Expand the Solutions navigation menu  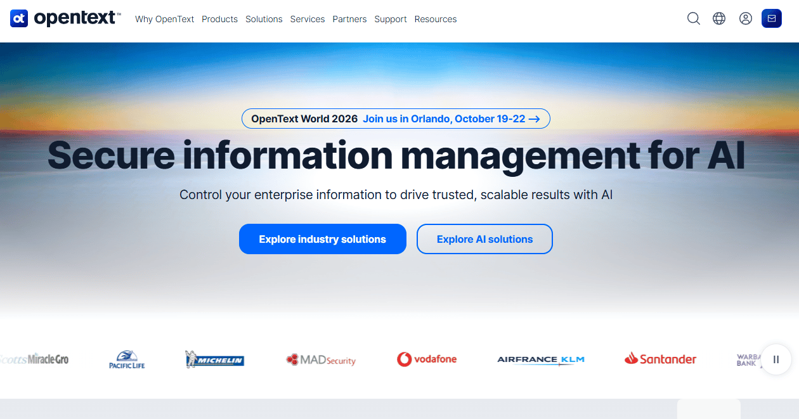264,19
